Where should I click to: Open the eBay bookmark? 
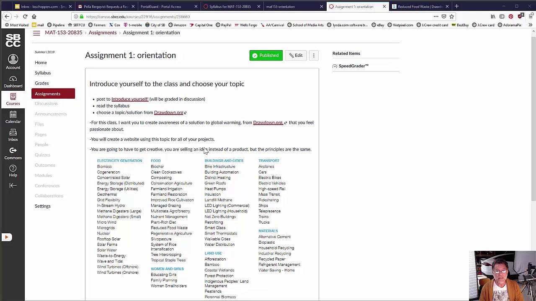(378, 25)
